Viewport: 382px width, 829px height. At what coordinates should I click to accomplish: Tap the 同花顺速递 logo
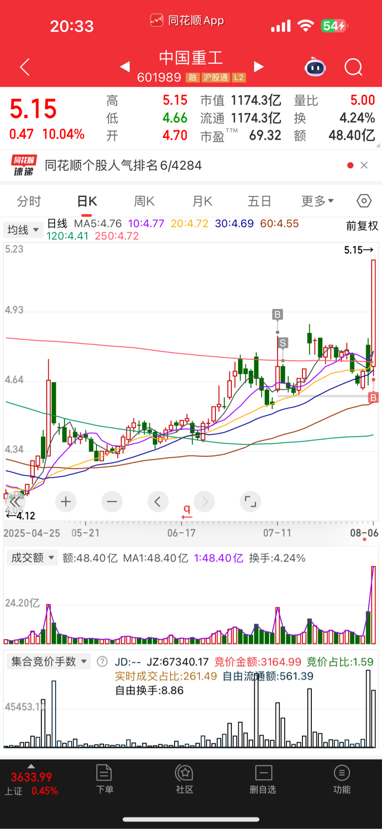coord(24,165)
